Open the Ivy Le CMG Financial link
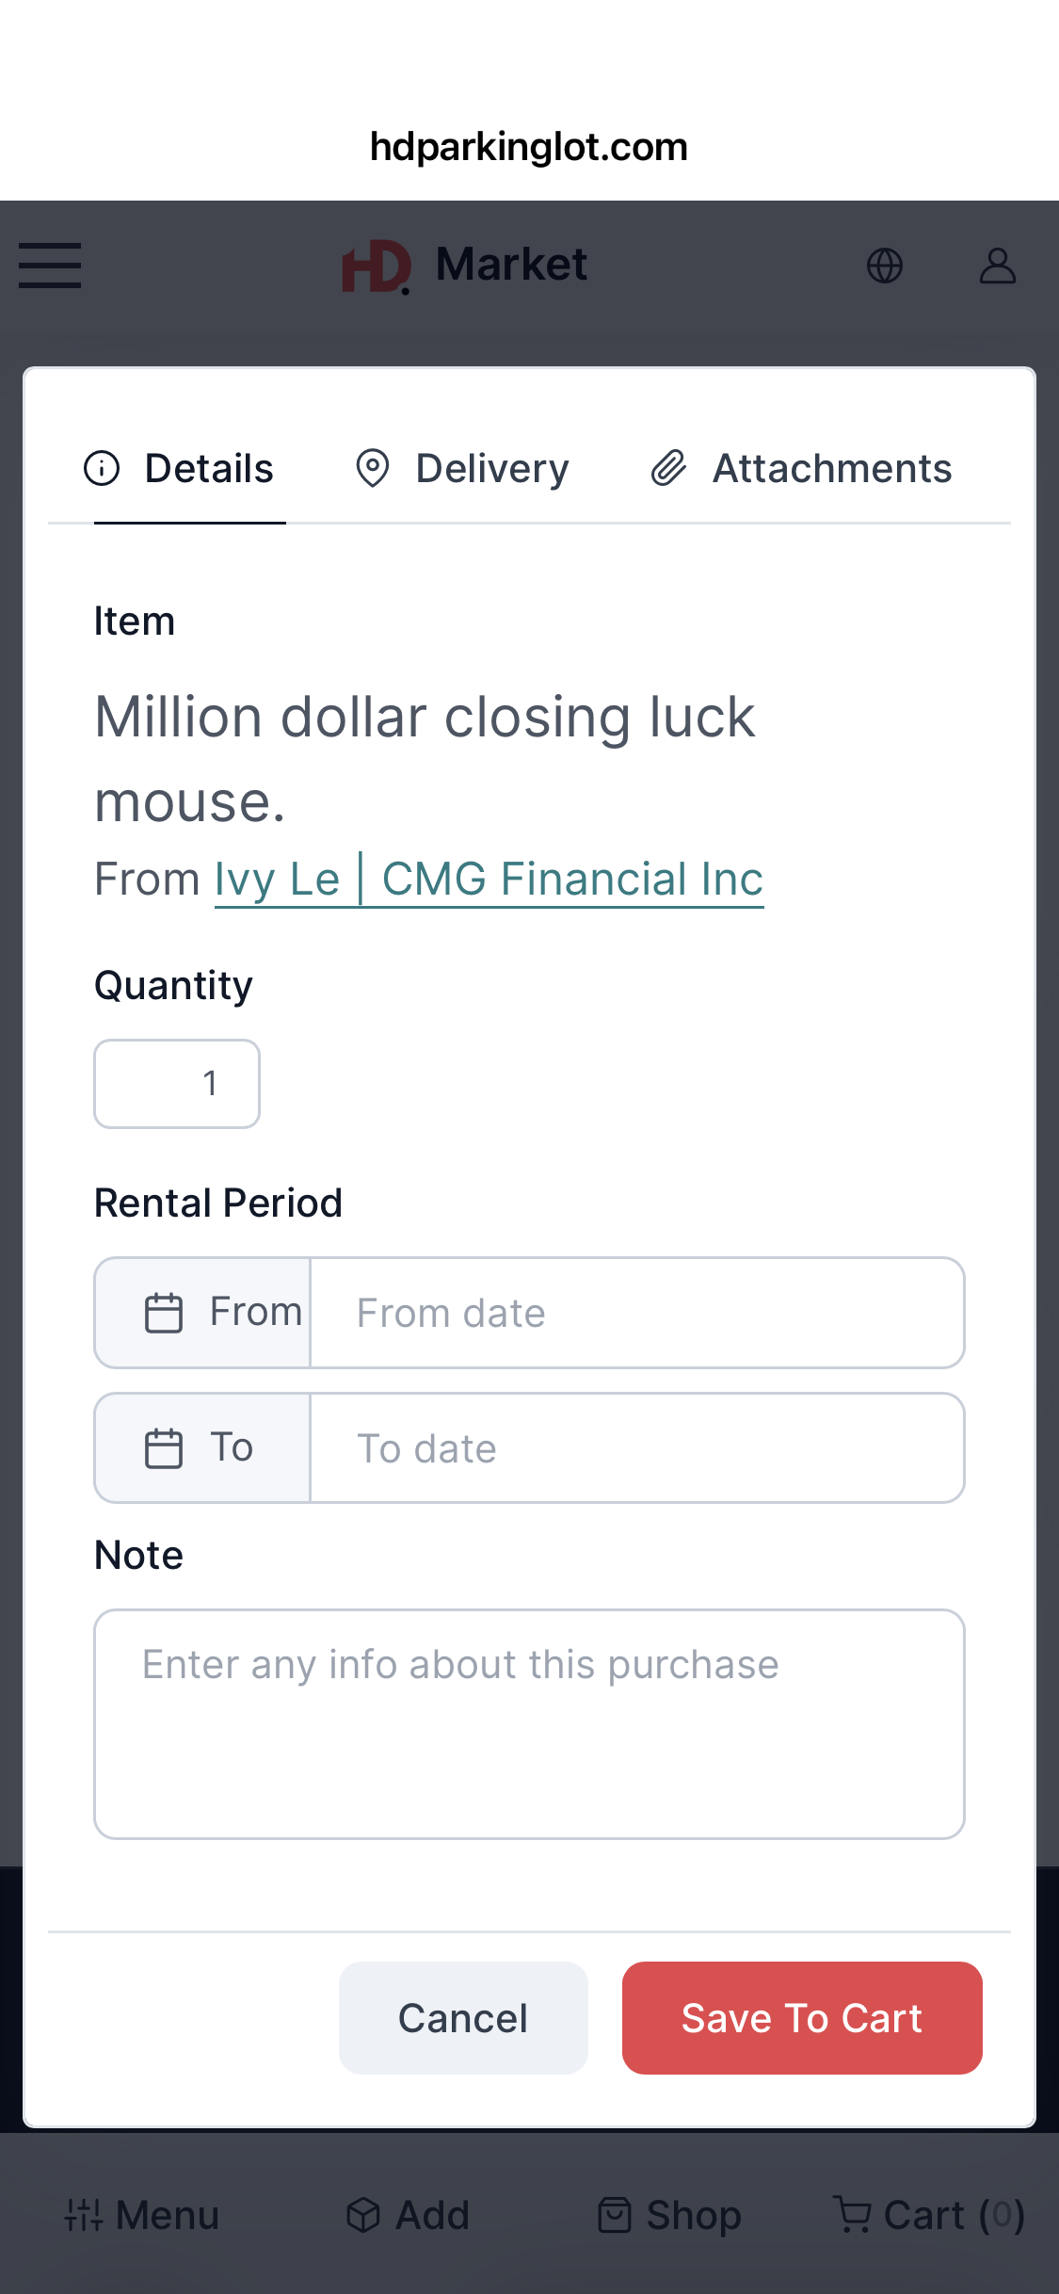The width and height of the screenshot is (1059, 2294). pyautogui.click(x=489, y=880)
